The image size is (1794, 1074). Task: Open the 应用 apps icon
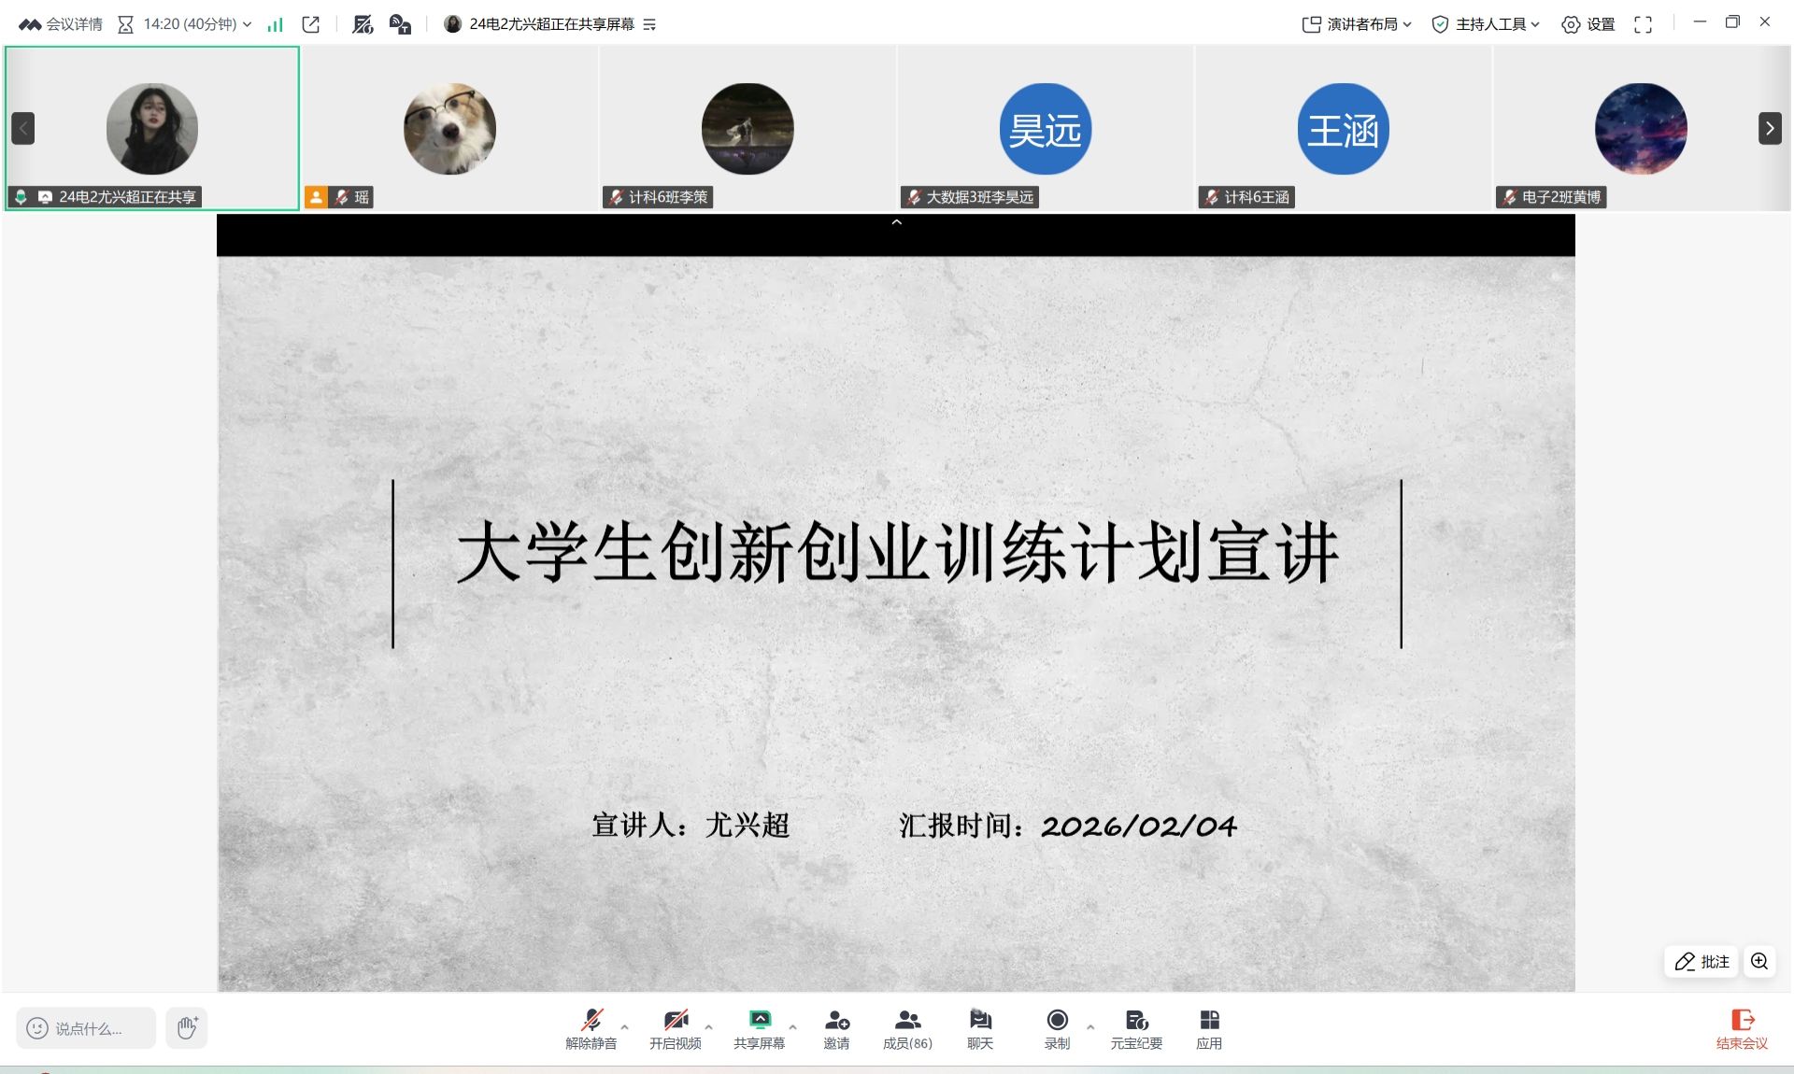(1209, 1028)
